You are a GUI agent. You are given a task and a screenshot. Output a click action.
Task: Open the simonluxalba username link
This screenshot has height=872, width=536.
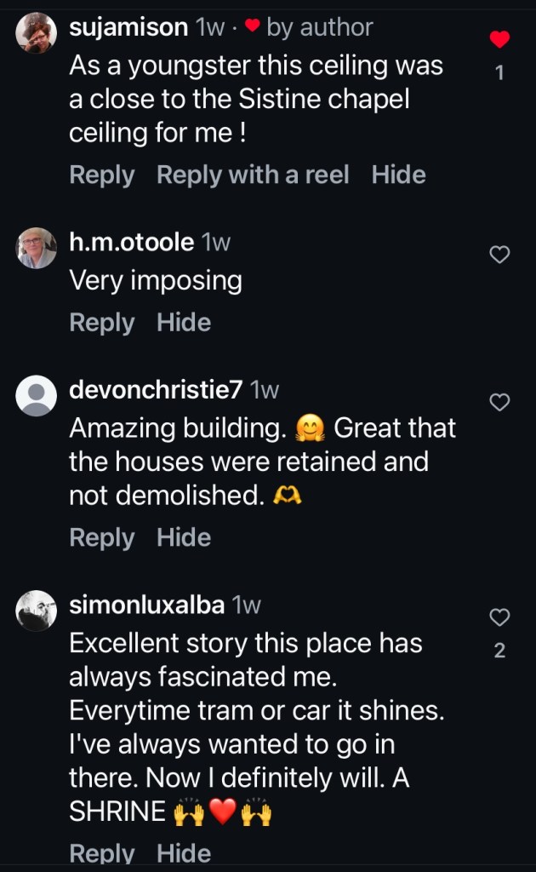pyautogui.click(x=146, y=605)
